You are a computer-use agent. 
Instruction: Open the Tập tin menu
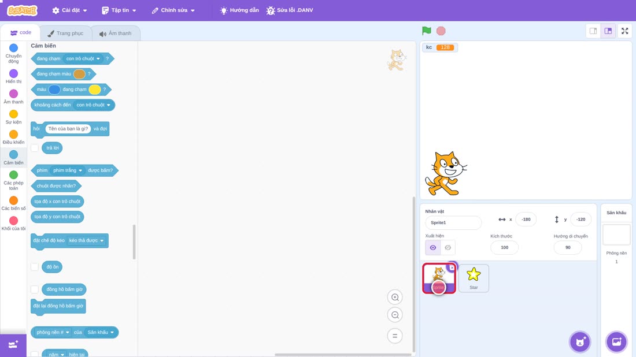119,10
